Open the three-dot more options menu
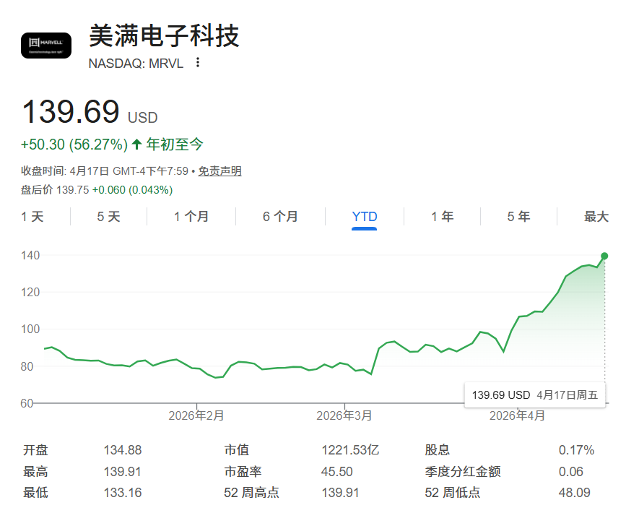 click(196, 64)
